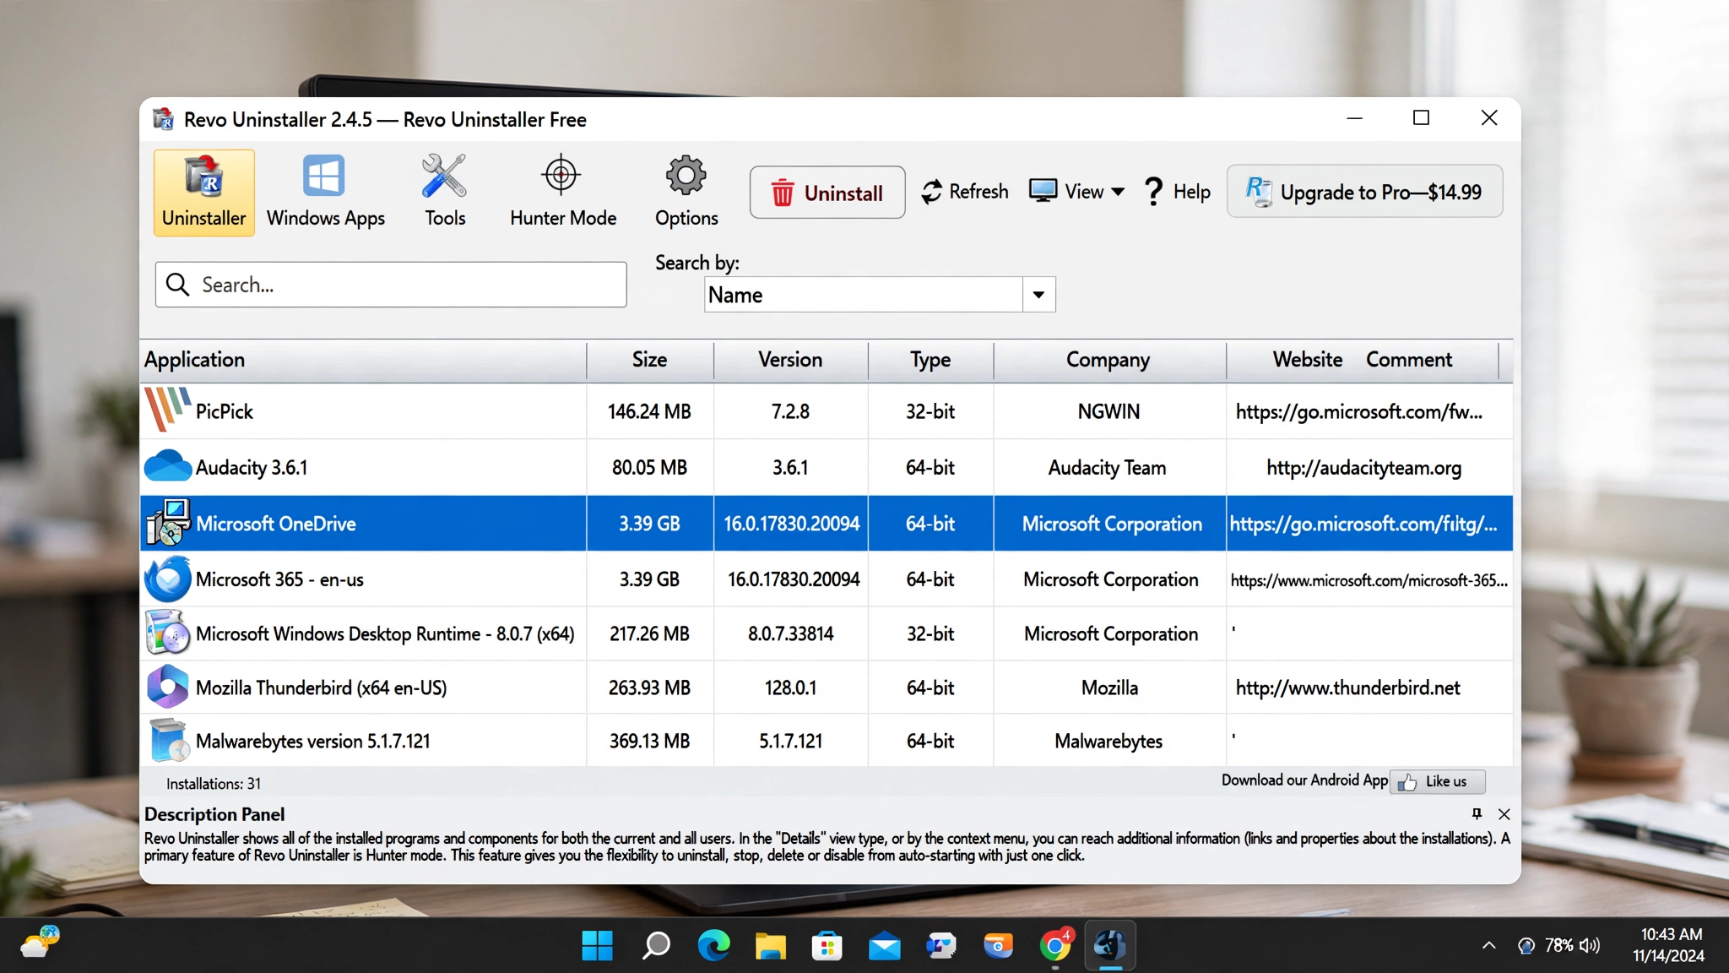The image size is (1729, 973).
Task: Click Upgrade to Pro—$14.99
Action: click(1364, 192)
